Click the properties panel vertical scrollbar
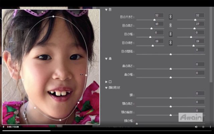The height and width of the screenshot is (134, 214). (211, 45)
